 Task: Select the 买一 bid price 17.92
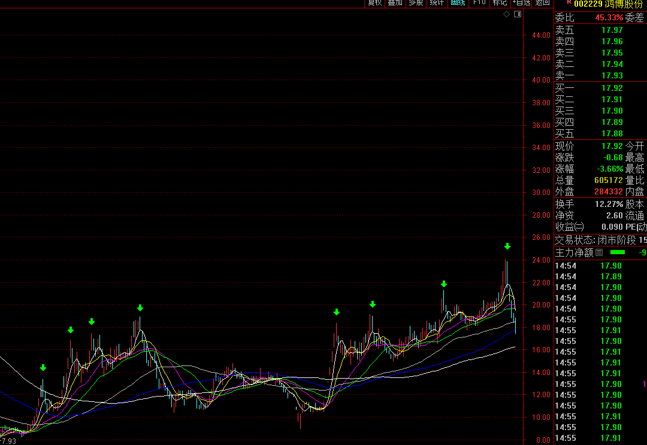click(x=612, y=88)
